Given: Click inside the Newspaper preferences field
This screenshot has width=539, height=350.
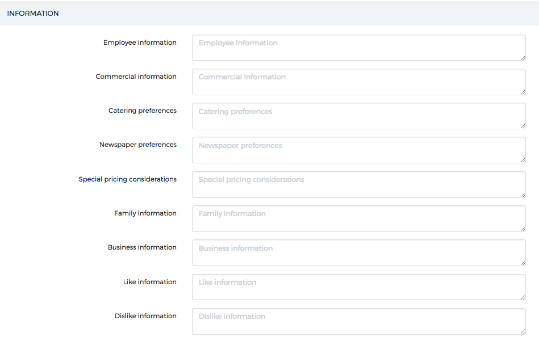Looking at the screenshot, I should (358, 150).
